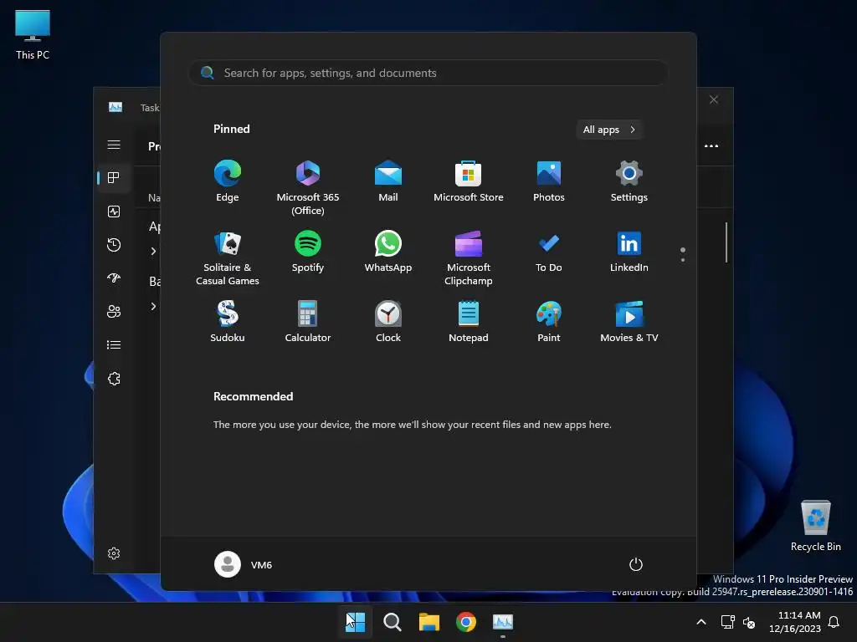
Task: Open the Mail app
Action: click(x=388, y=181)
